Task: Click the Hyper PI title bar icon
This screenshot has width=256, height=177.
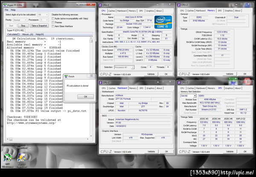Action: click(x=5, y=5)
